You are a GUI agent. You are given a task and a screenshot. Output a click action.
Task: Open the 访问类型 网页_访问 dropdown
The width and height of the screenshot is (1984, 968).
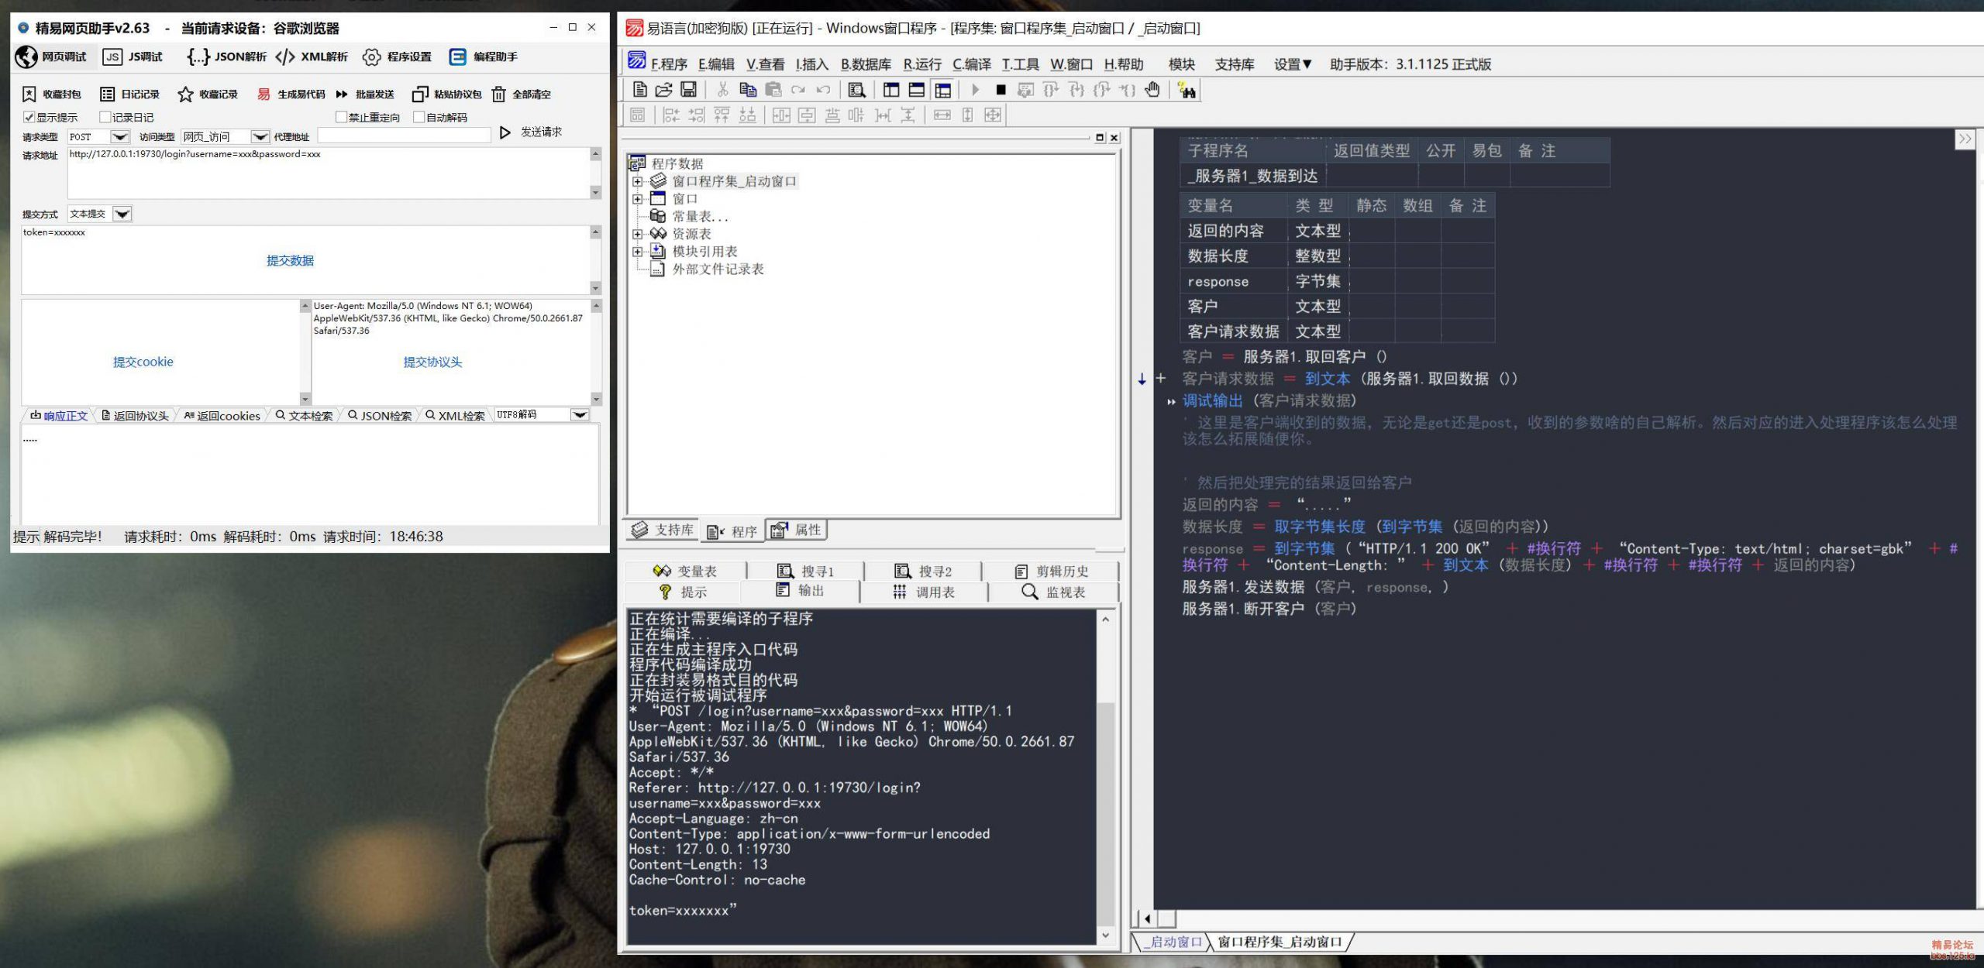coord(260,137)
